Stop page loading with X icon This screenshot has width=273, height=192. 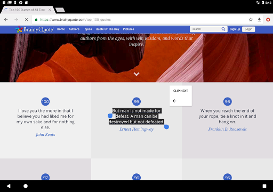[26, 20]
